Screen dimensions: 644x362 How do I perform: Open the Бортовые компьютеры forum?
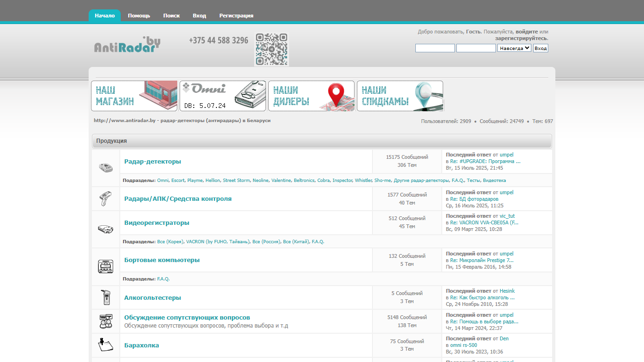[162, 260]
